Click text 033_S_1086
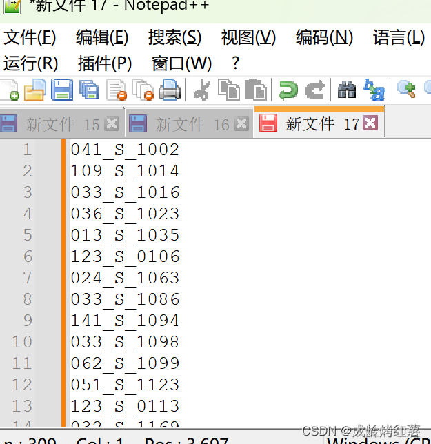Image resolution: width=431 pixels, height=444 pixels. (x=125, y=299)
